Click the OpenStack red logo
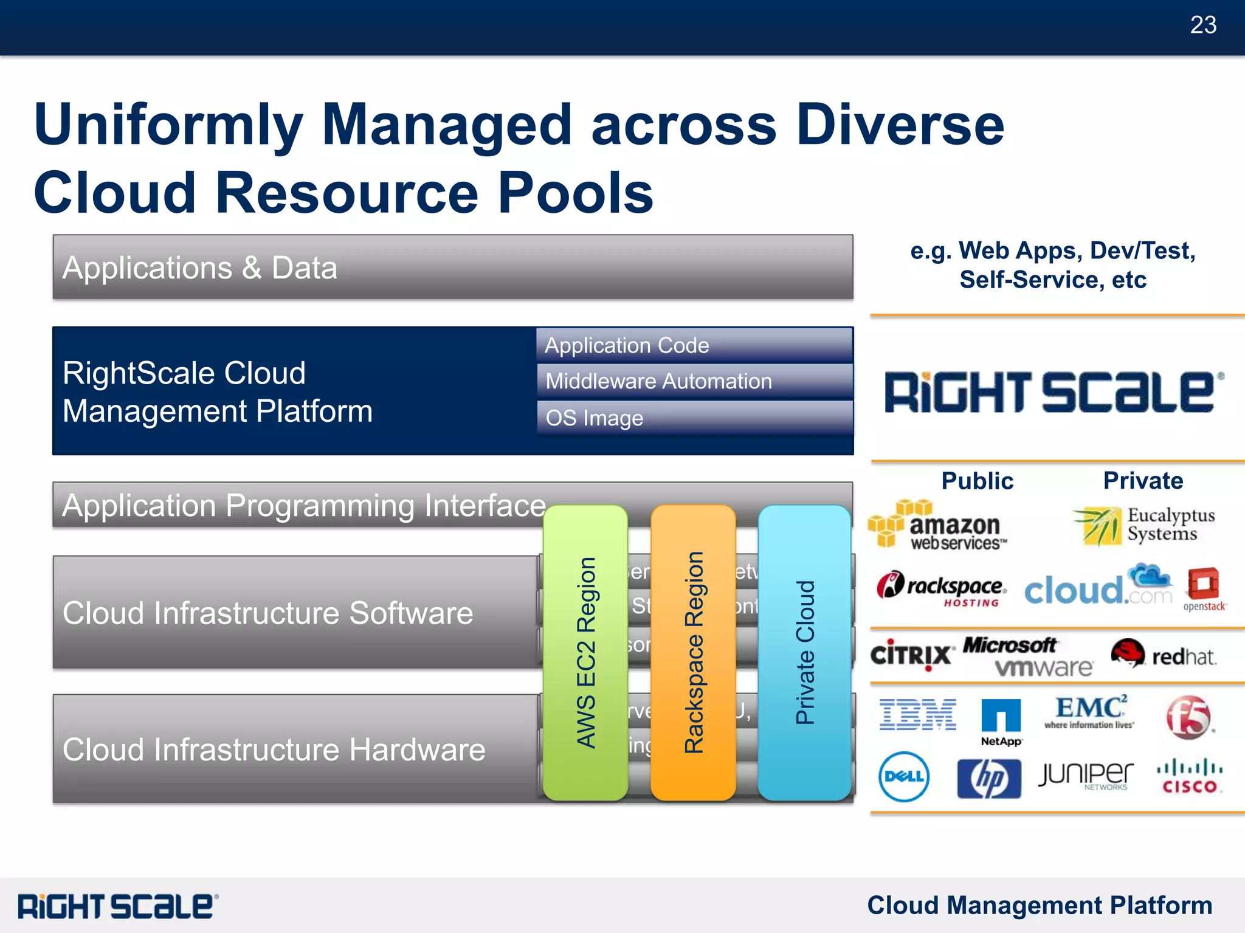Image resolution: width=1245 pixels, height=933 pixels. [1204, 588]
